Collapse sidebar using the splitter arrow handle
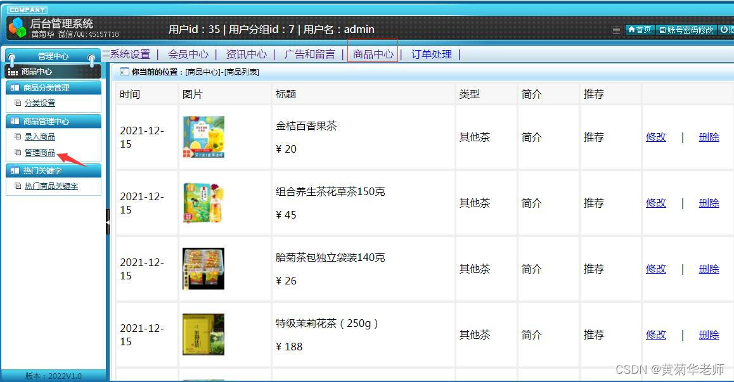 point(108,222)
